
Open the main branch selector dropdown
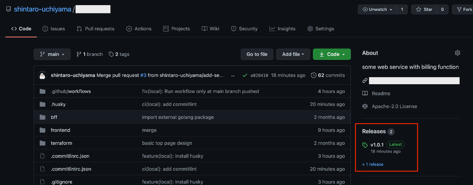pos(52,54)
